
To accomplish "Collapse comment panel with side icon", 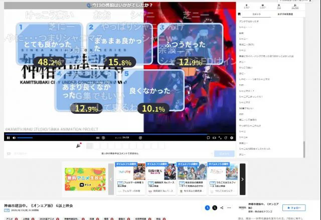I will pos(239,14).
